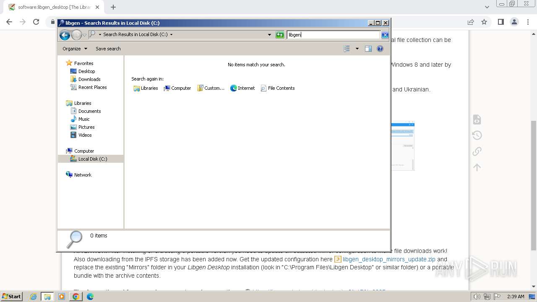Open the More view options dropdown arrow
The height and width of the screenshot is (302, 537).
tap(357, 49)
